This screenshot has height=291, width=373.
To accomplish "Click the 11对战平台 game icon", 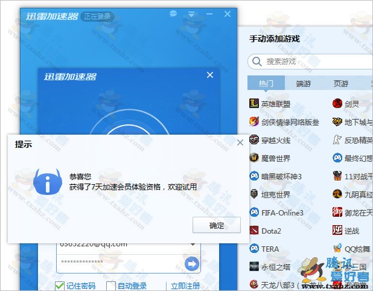I will coord(337,176).
